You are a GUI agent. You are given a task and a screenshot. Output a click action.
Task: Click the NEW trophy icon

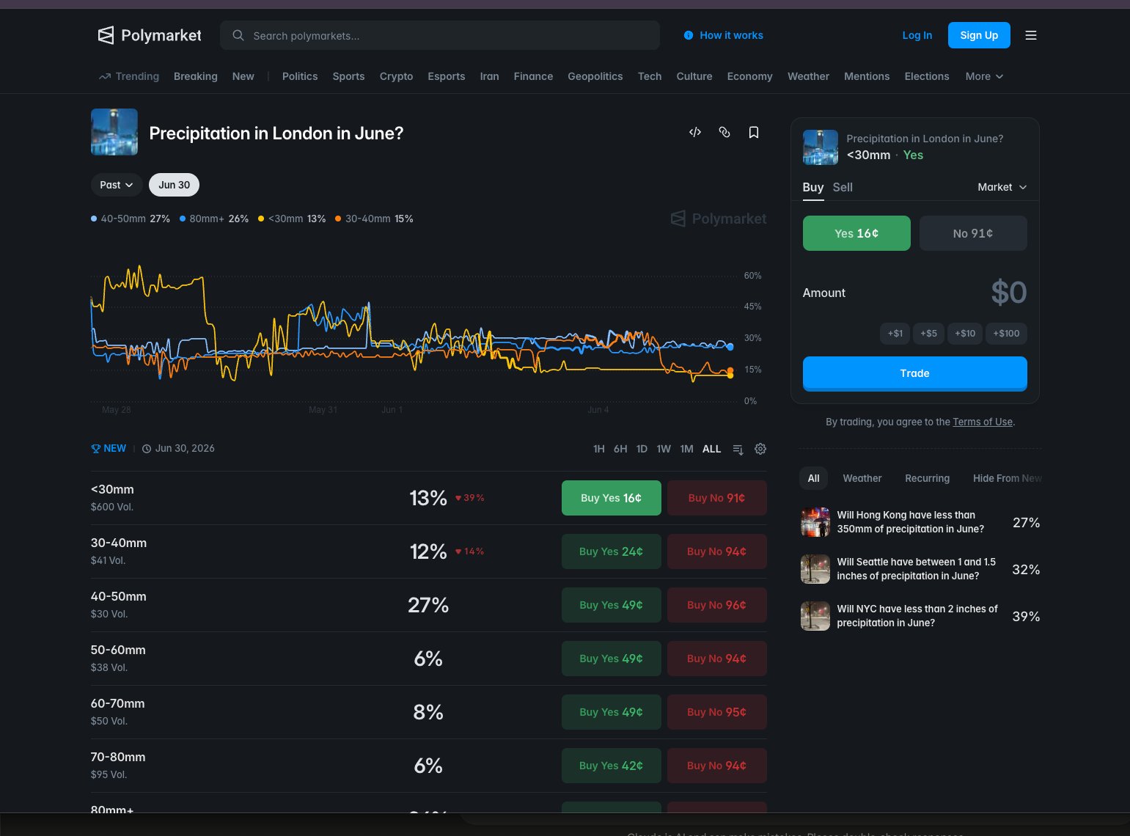tap(95, 449)
